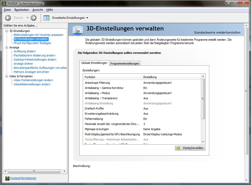Select PhysX-Konfiguration festlegen
This screenshot has width=251, height=185.
pyautogui.click(x=32, y=43)
